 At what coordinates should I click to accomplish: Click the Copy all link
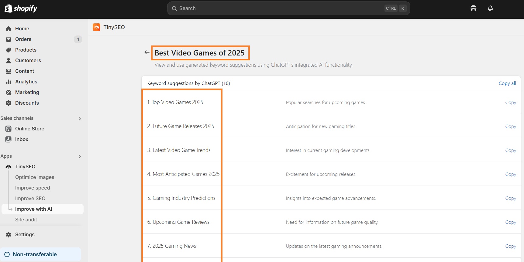pos(507,83)
